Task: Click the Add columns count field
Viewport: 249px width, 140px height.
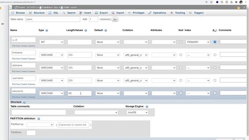Action: (93, 19)
